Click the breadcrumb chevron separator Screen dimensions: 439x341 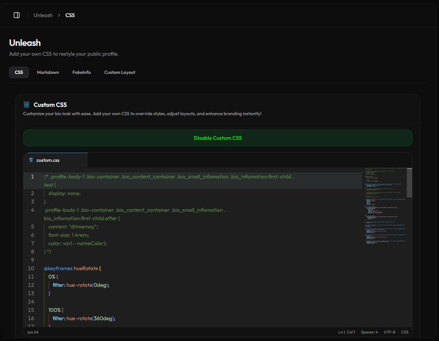pos(59,15)
